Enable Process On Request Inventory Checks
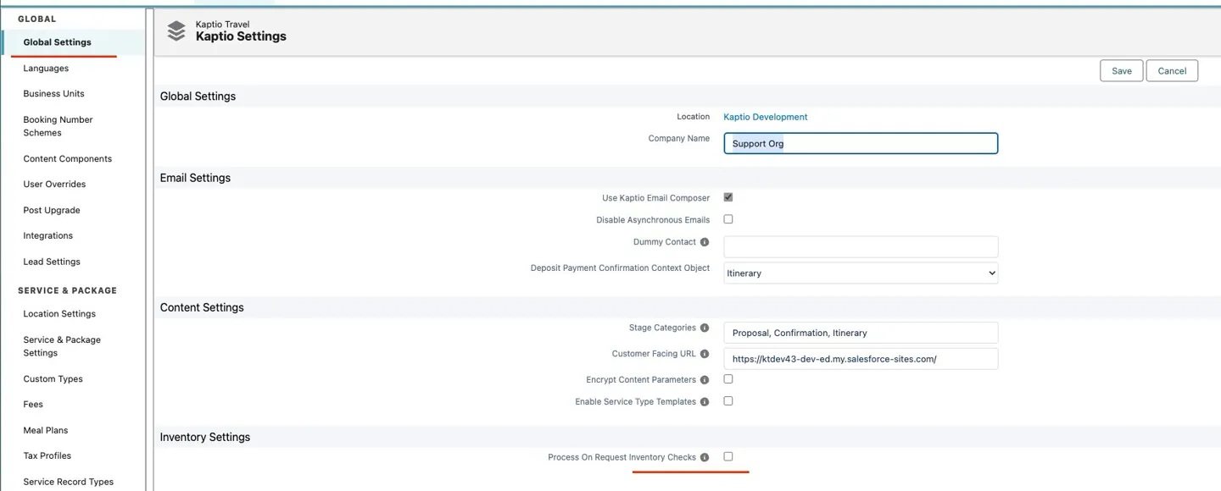Viewport: 1221px width, 491px height. [x=728, y=456]
